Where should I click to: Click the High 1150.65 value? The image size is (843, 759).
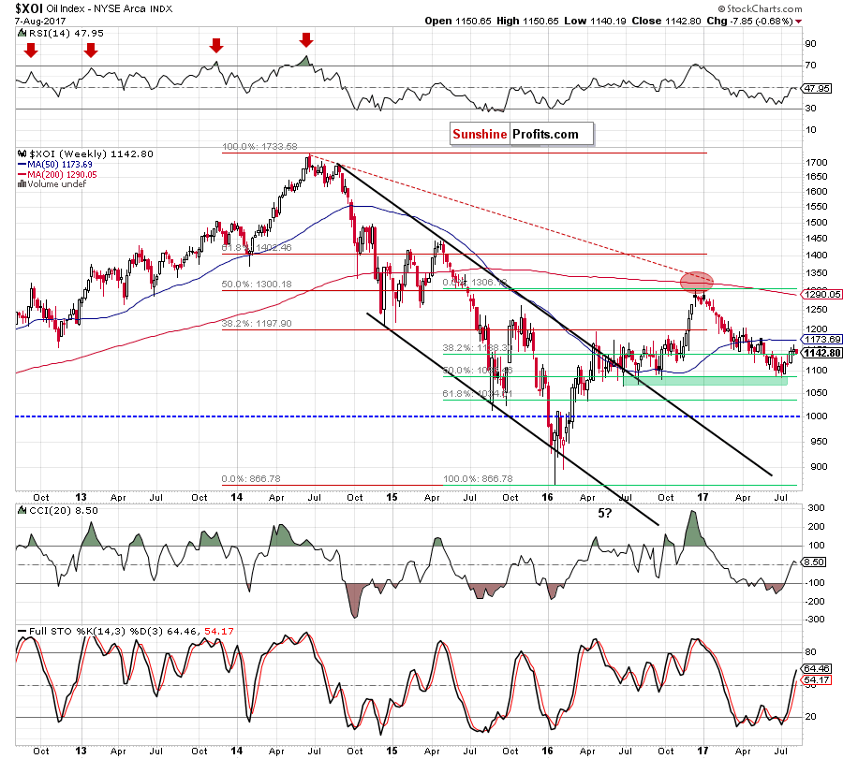[528, 21]
